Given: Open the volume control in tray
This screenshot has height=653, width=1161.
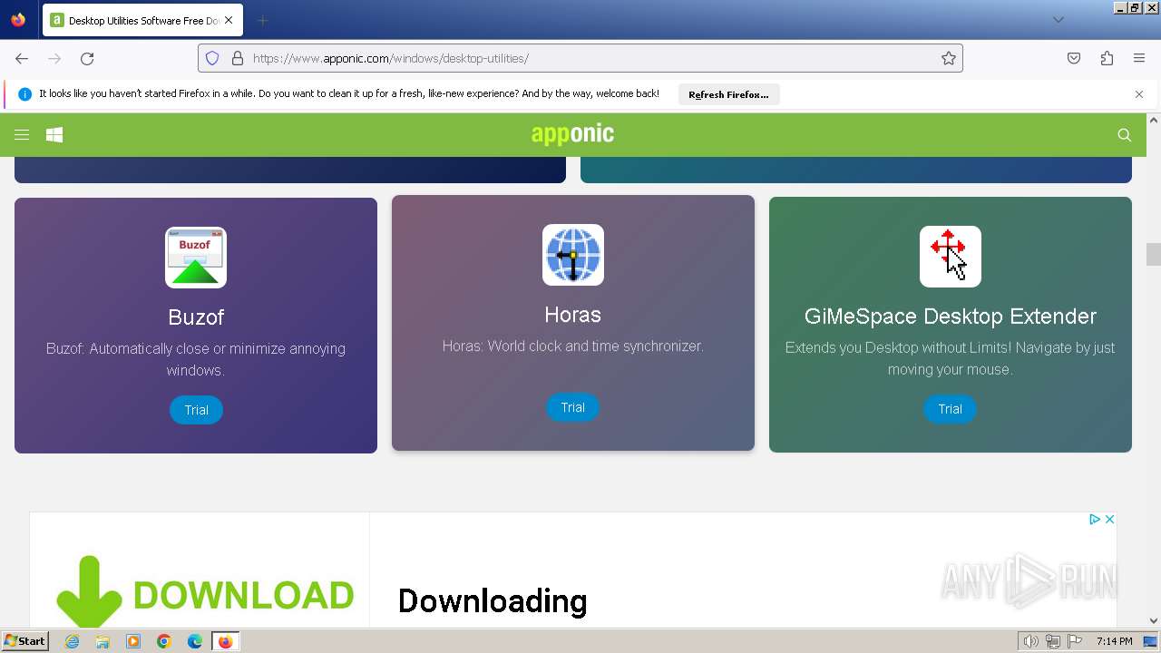Looking at the screenshot, I should (x=1031, y=641).
